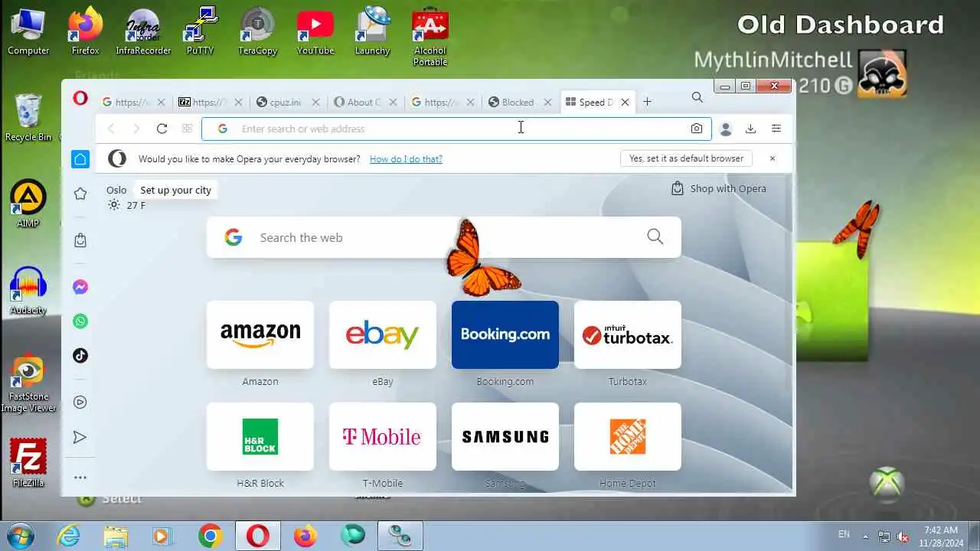
Task: Open the Turbotax speed dial tile
Action: [628, 335]
